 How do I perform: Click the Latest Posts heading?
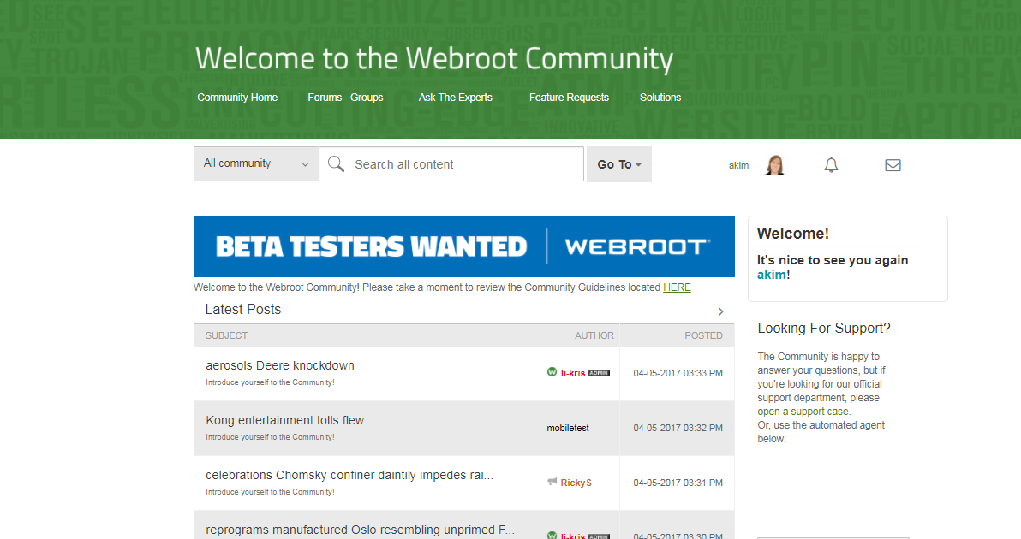click(x=243, y=310)
